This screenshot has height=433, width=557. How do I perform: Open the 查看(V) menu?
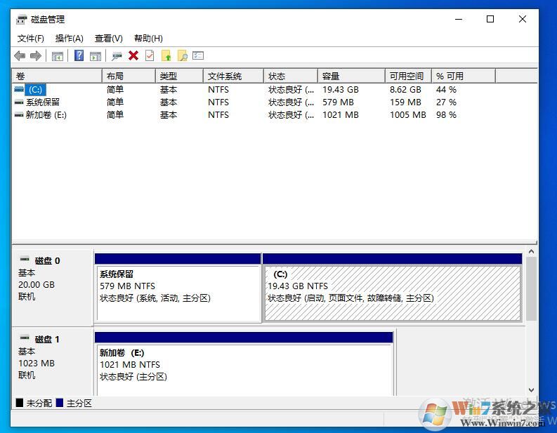pyautogui.click(x=108, y=39)
